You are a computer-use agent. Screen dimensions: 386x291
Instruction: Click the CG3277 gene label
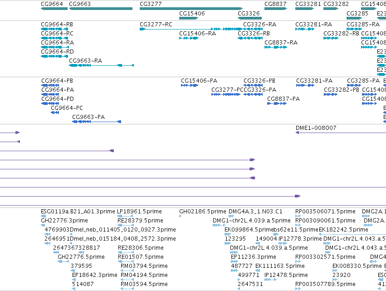151,4
